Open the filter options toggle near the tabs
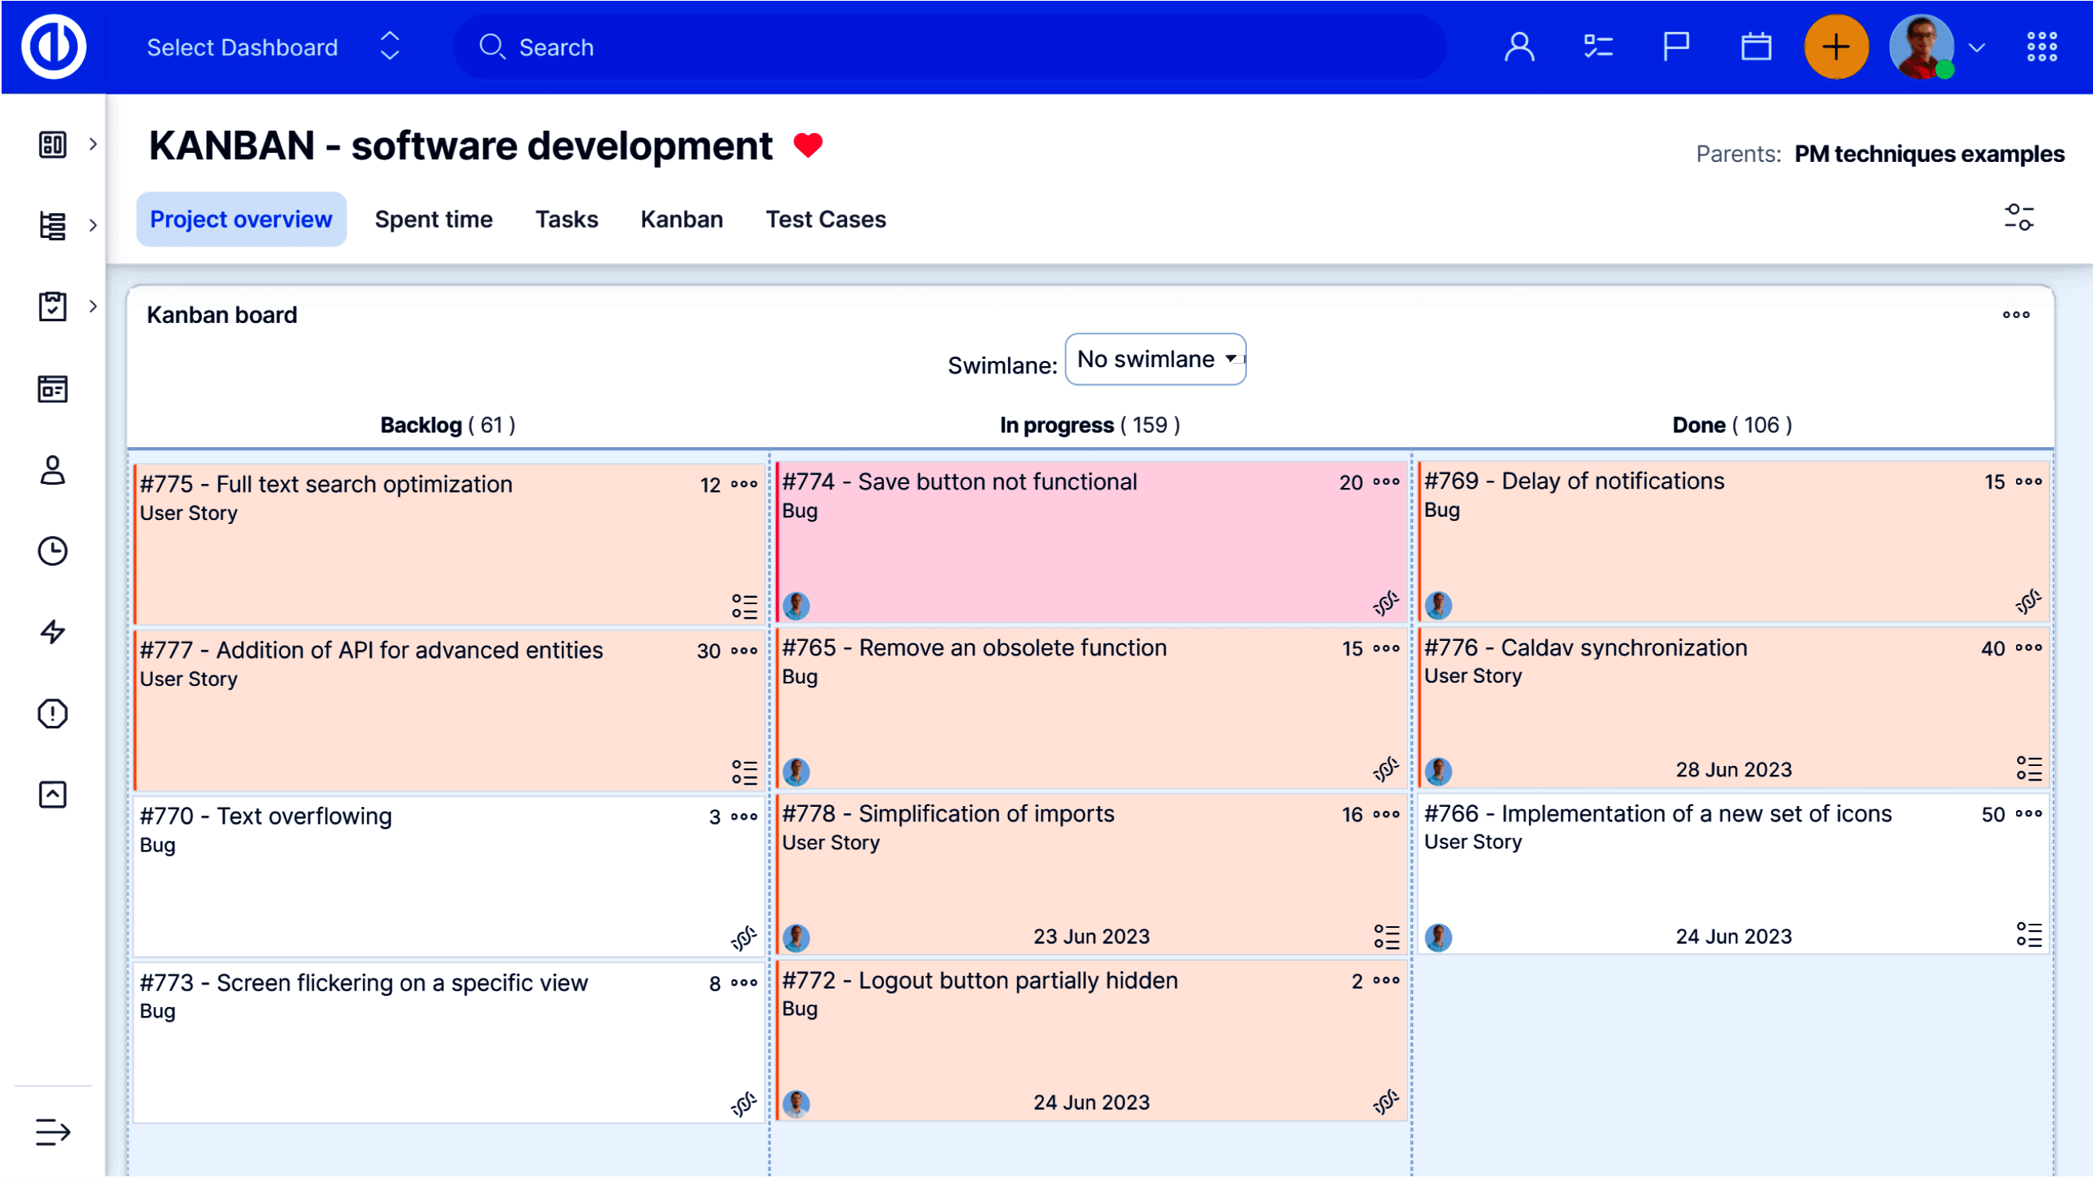Screen dimensions: 2093x1177 pos(2020,218)
